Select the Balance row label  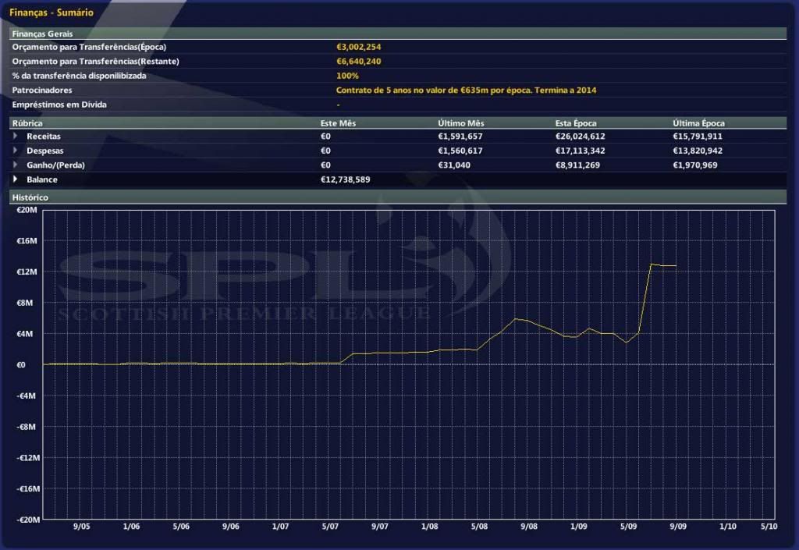coord(41,179)
